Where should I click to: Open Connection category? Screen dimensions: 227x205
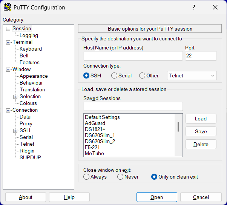25,110
